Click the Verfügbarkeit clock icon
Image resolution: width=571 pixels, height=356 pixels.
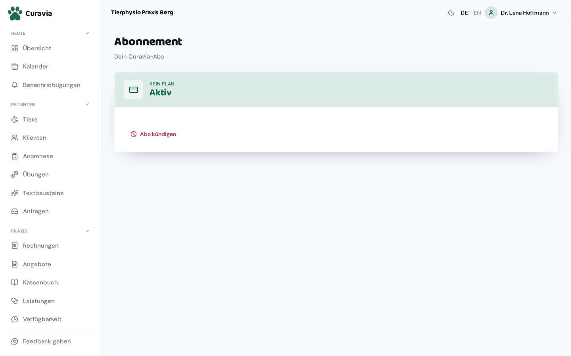click(15, 319)
